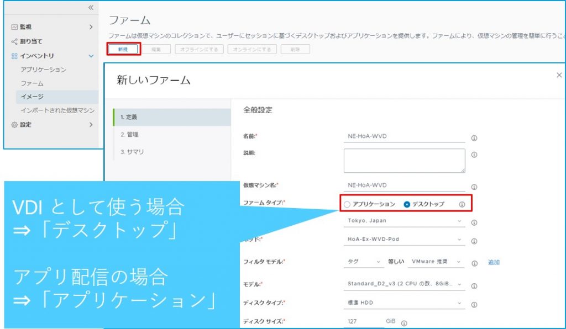Viewport: 566px width, 329px height.
Task: Click the 削除 button
Action: tap(295, 49)
